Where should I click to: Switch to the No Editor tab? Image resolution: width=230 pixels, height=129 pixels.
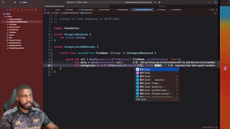[69, 10]
